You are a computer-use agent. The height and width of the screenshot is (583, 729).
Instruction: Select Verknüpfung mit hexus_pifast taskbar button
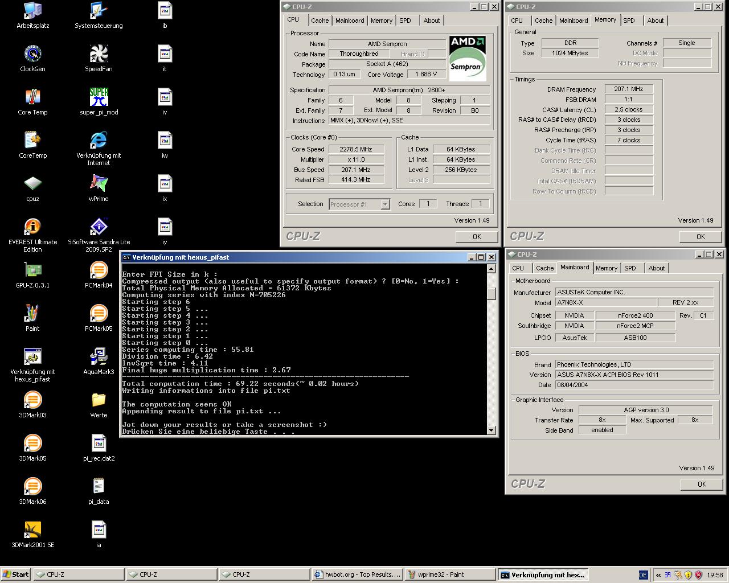tap(543, 574)
